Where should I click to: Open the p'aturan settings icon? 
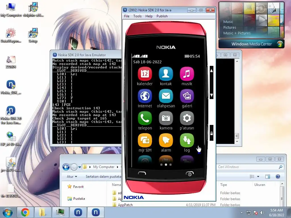tap(187, 118)
